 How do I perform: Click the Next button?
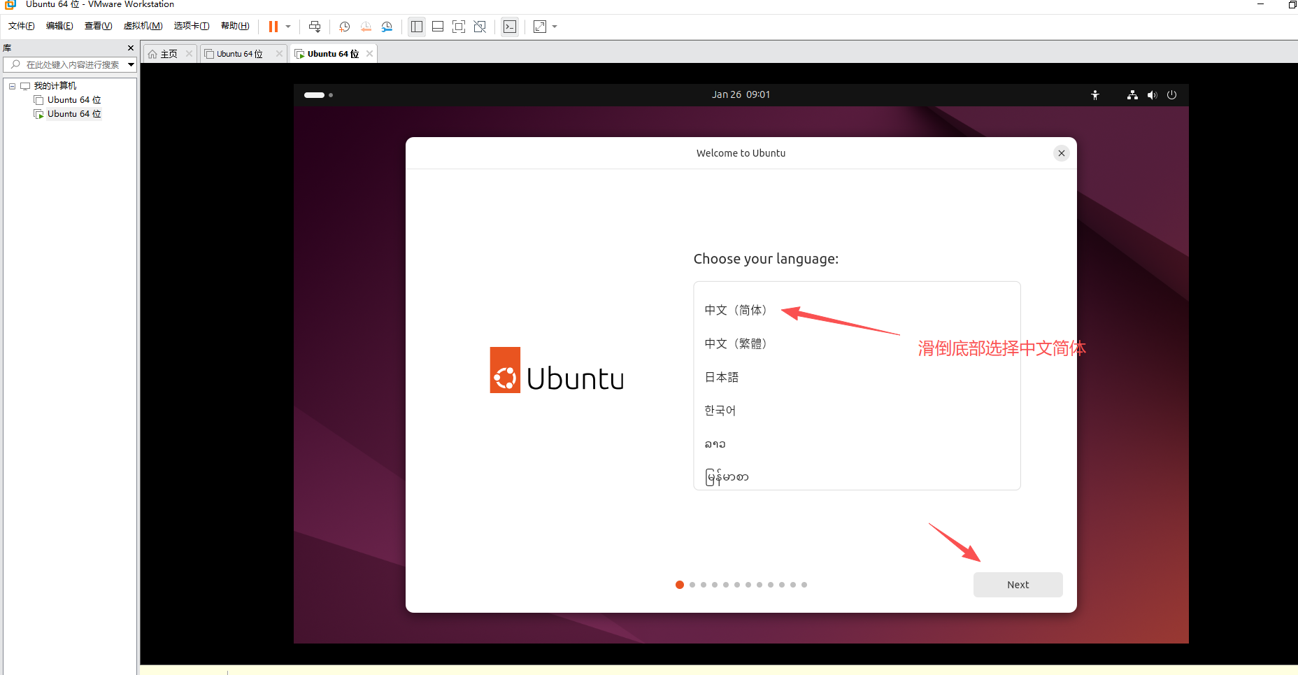pyautogui.click(x=1018, y=585)
